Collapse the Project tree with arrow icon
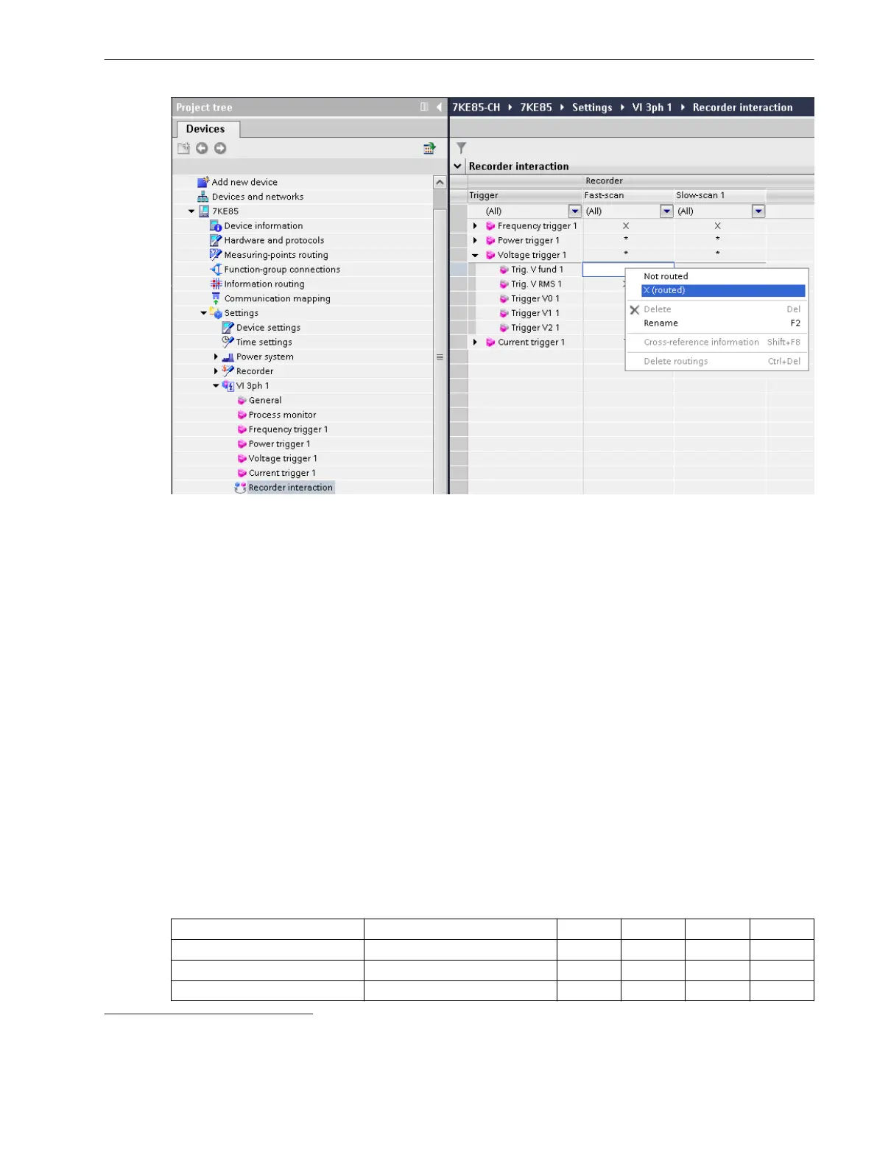The height and width of the screenshot is (1169, 877). (439, 108)
